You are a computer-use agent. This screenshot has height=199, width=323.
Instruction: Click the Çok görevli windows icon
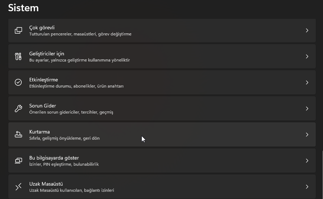pyautogui.click(x=18, y=30)
